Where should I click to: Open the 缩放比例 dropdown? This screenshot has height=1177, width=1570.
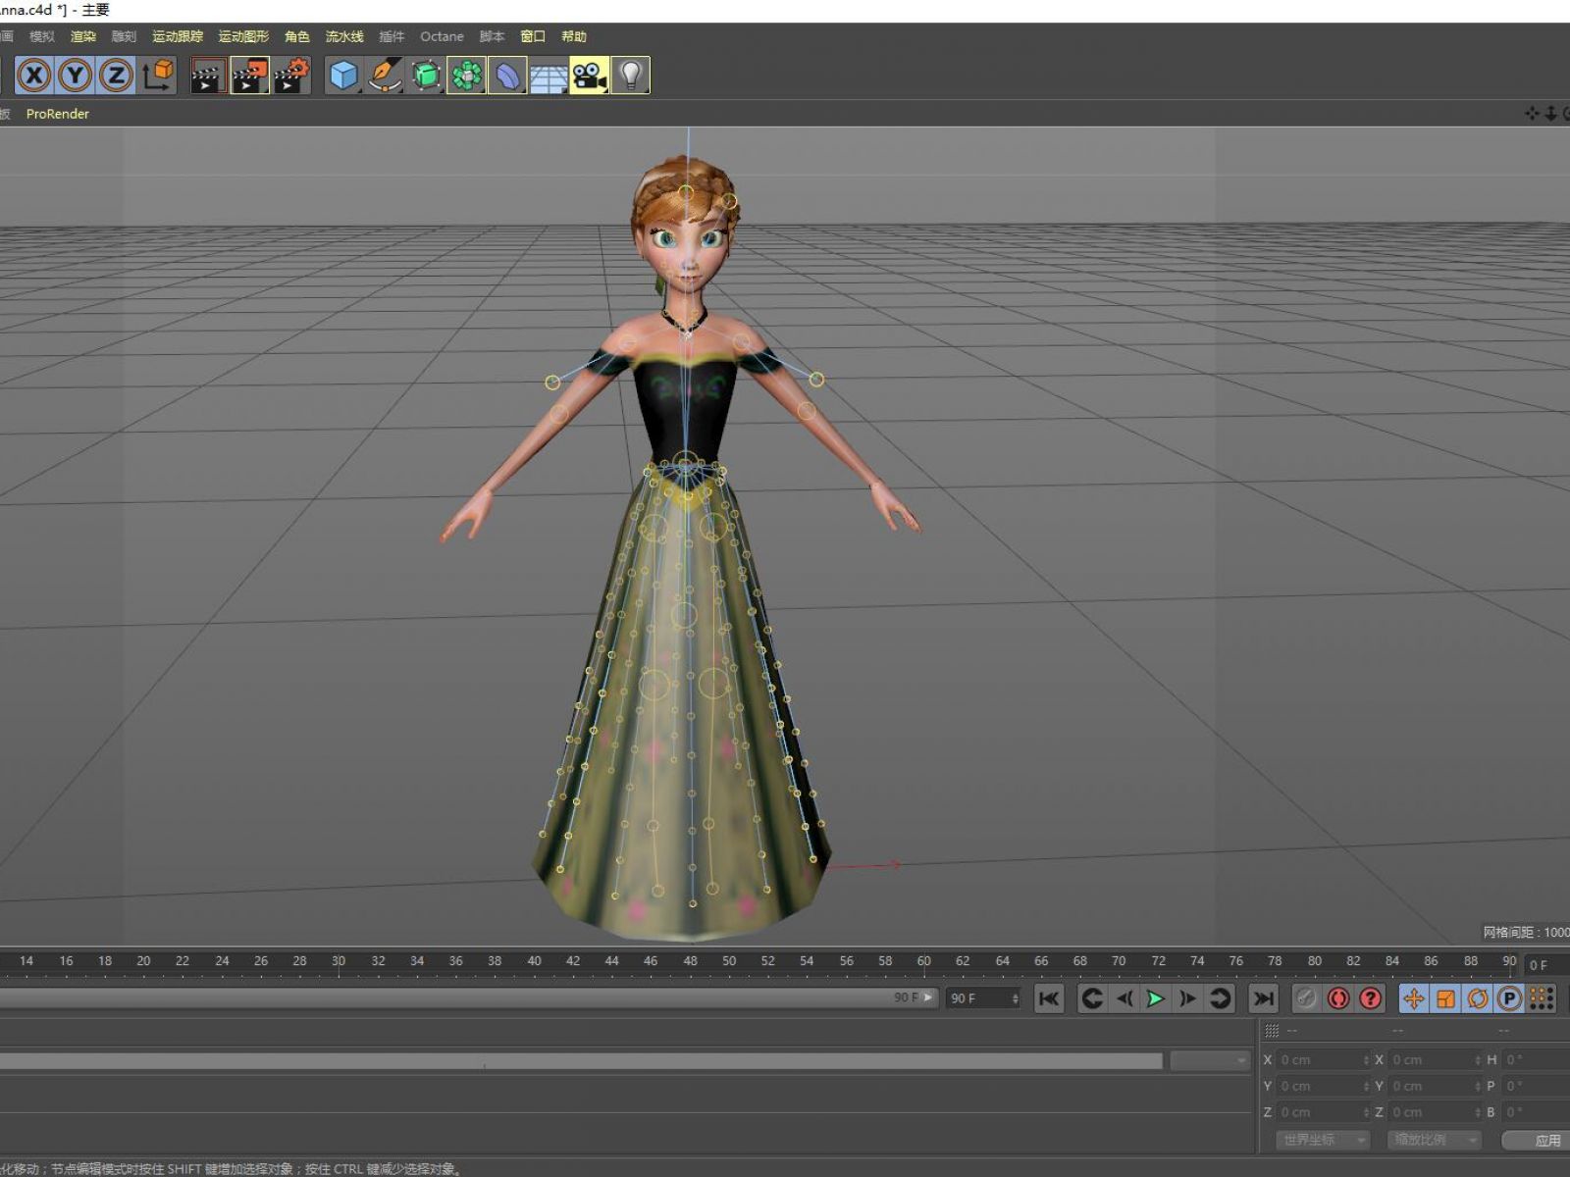[1434, 1140]
